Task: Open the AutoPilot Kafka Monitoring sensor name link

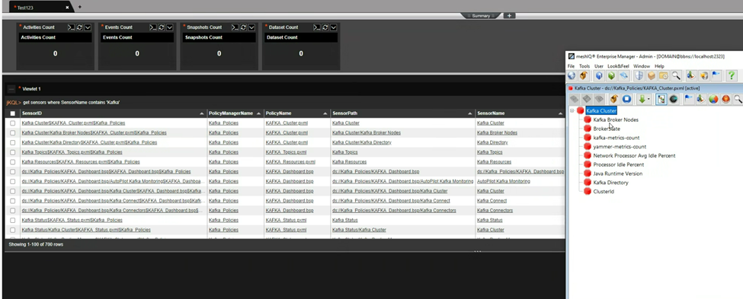Action: pyautogui.click(x=503, y=181)
